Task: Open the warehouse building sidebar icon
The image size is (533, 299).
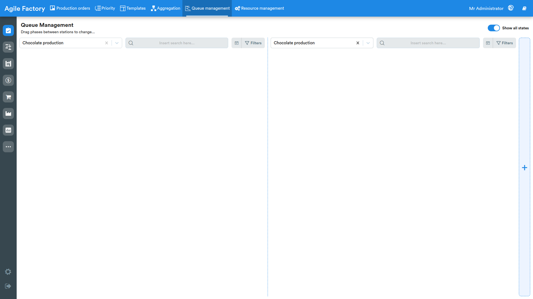Action: click(x=8, y=64)
